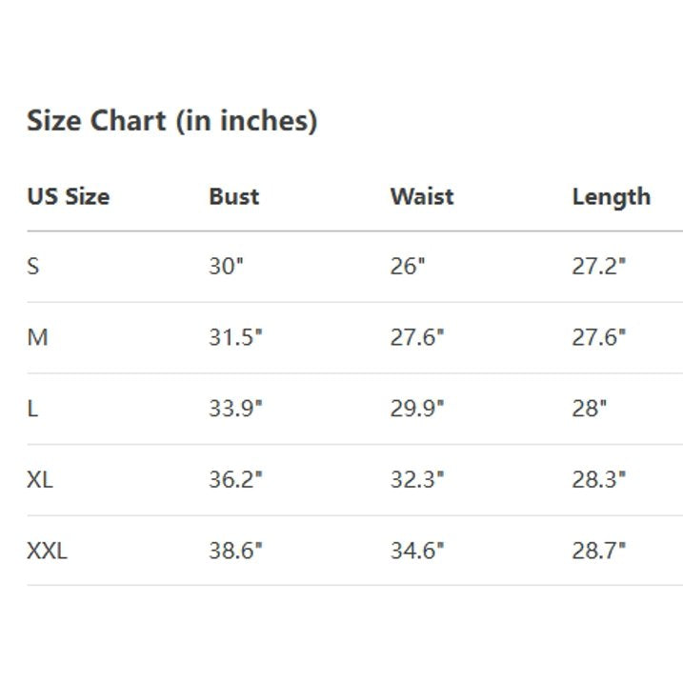Select the US Size column header
Screen dimensions: 683x683
coord(68,197)
